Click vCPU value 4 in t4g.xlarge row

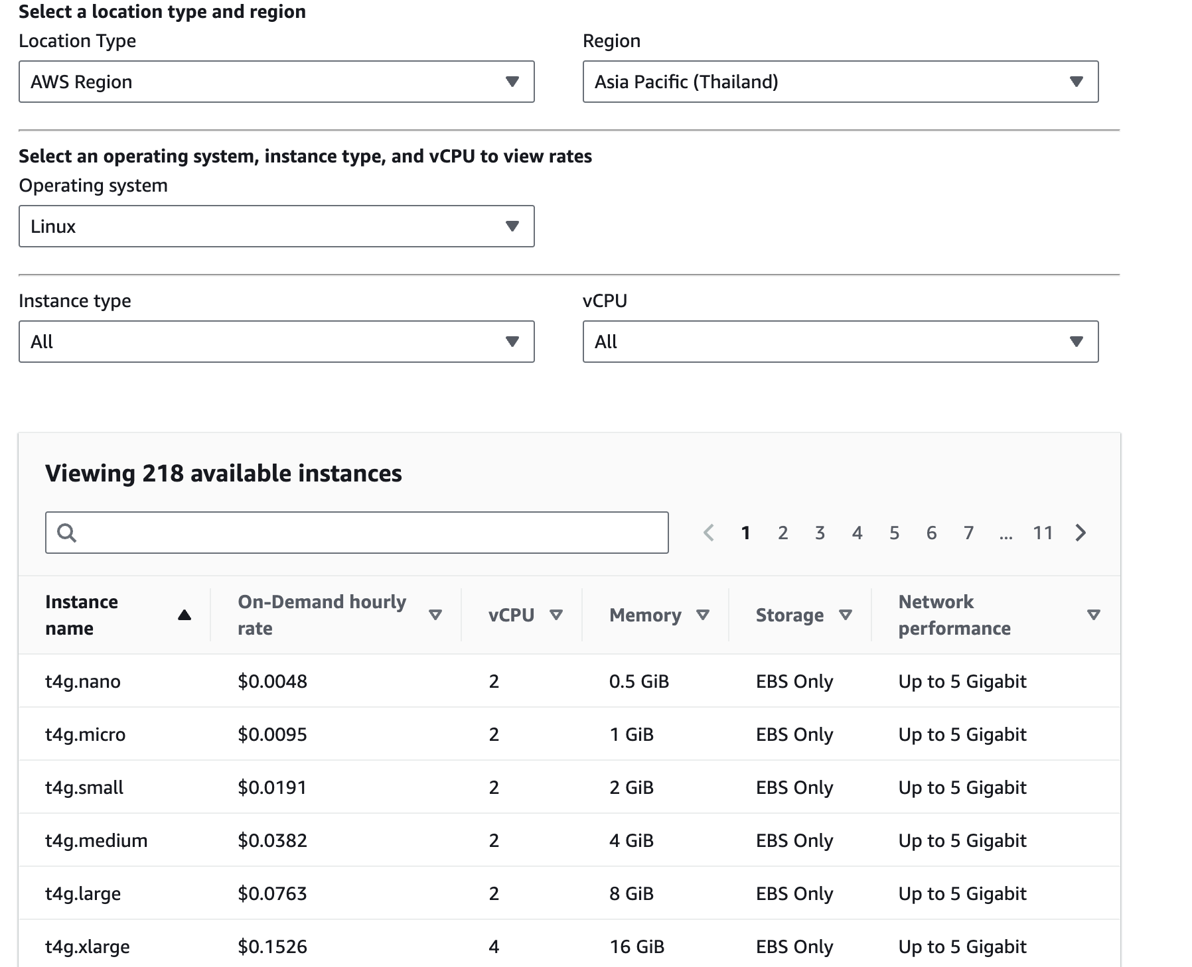(494, 946)
